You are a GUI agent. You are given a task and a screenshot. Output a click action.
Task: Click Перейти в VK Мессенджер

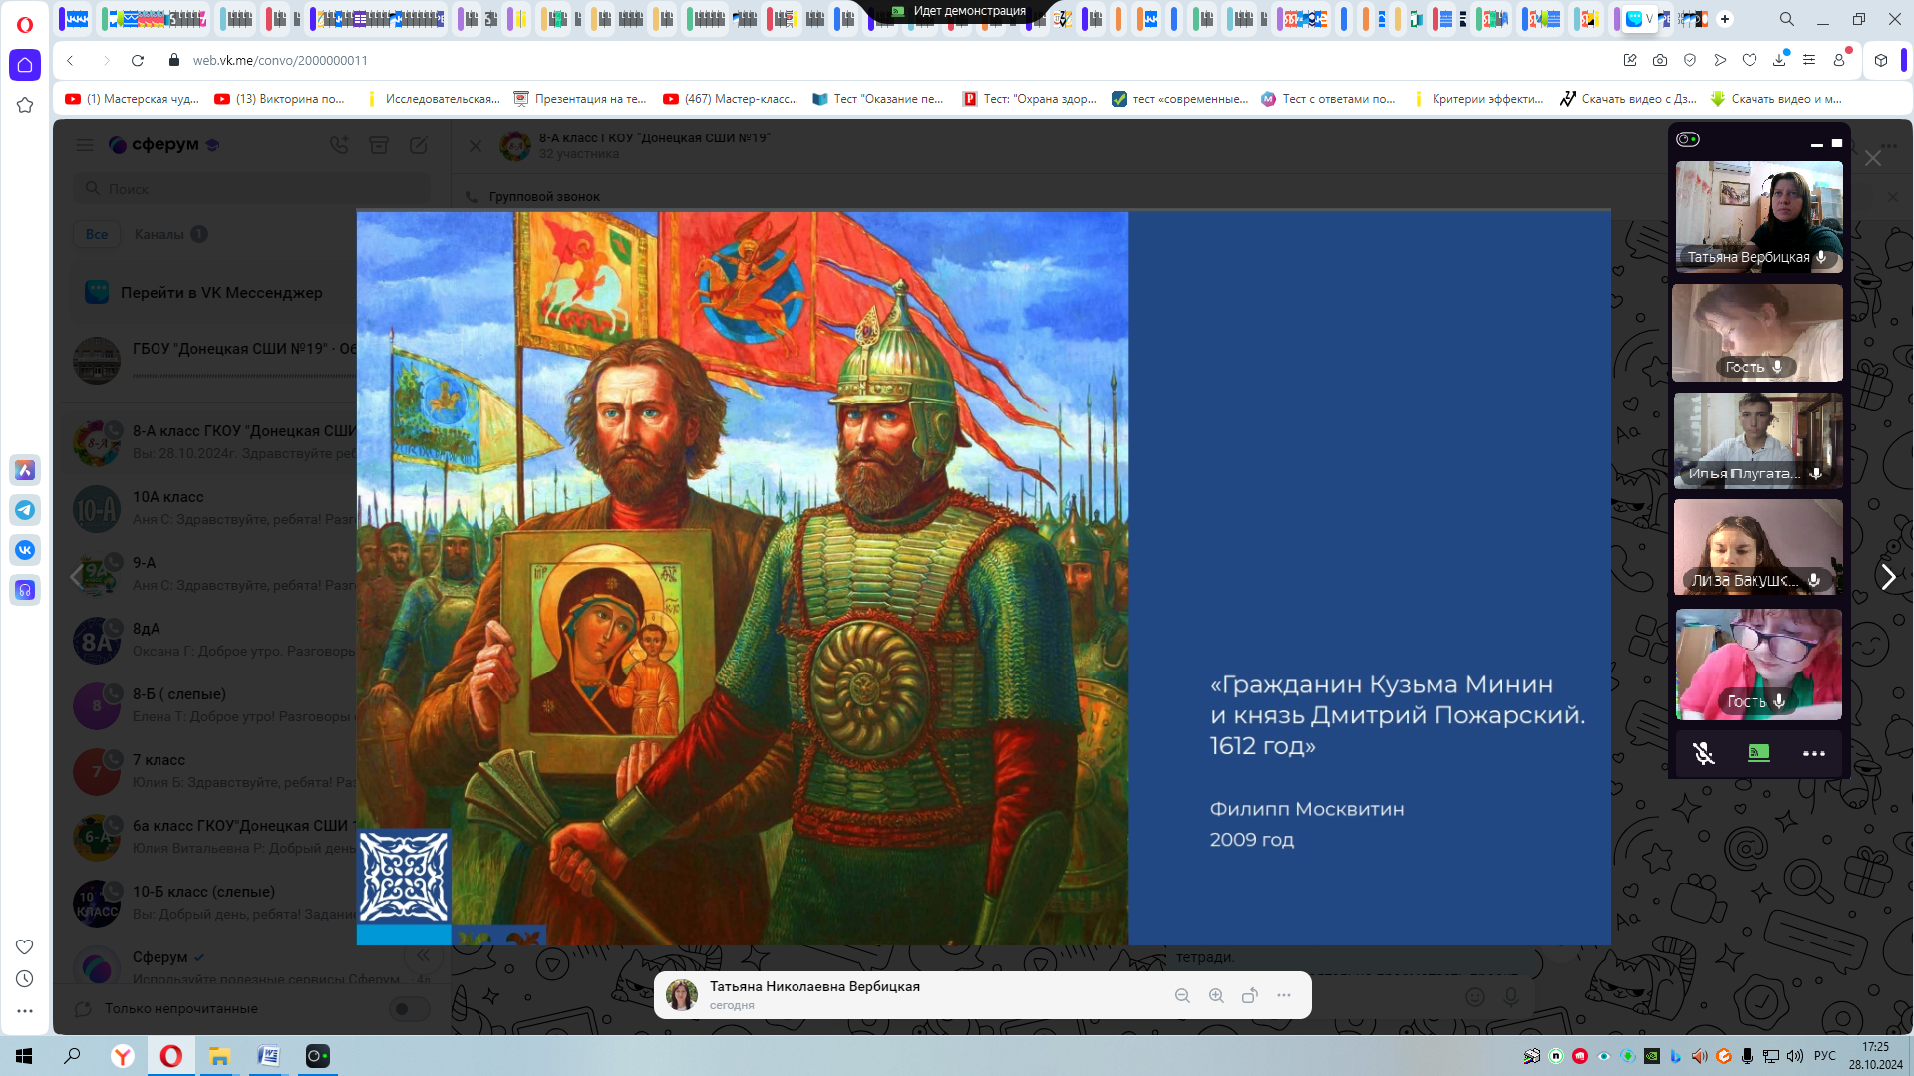click(x=221, y=293)
